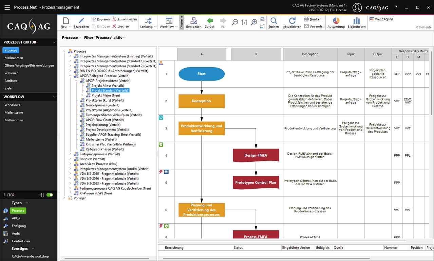Open Offene Vorgänge/Rückmeldungen in the sidebar
The height and width of the screenshot is (261, 434).
coord(29,65)
